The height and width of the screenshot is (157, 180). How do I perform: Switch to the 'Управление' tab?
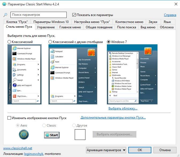coord(46,27)
